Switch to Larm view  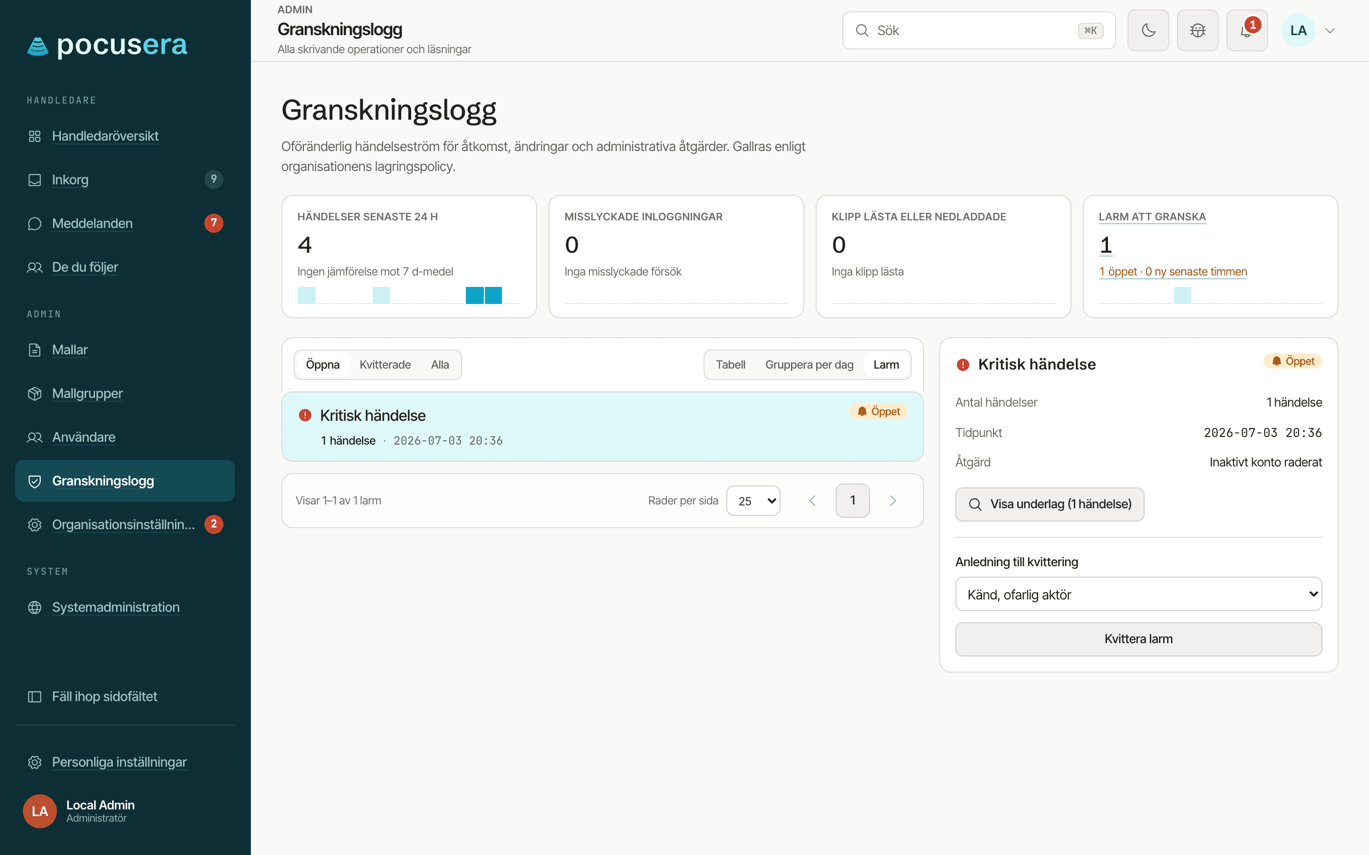point(886,365)
